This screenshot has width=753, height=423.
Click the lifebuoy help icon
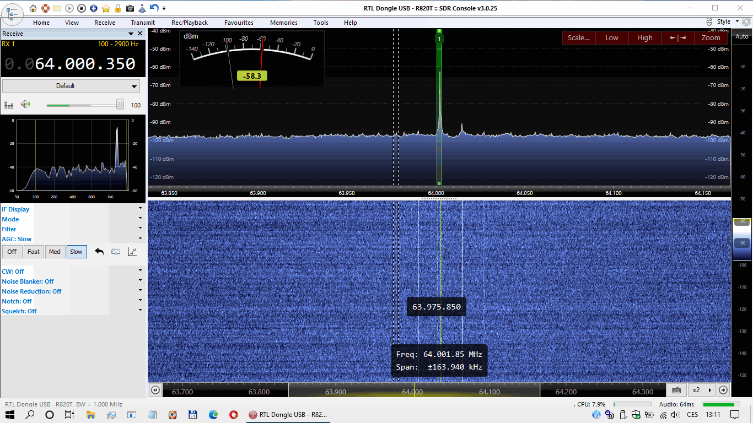click(45, 8)
